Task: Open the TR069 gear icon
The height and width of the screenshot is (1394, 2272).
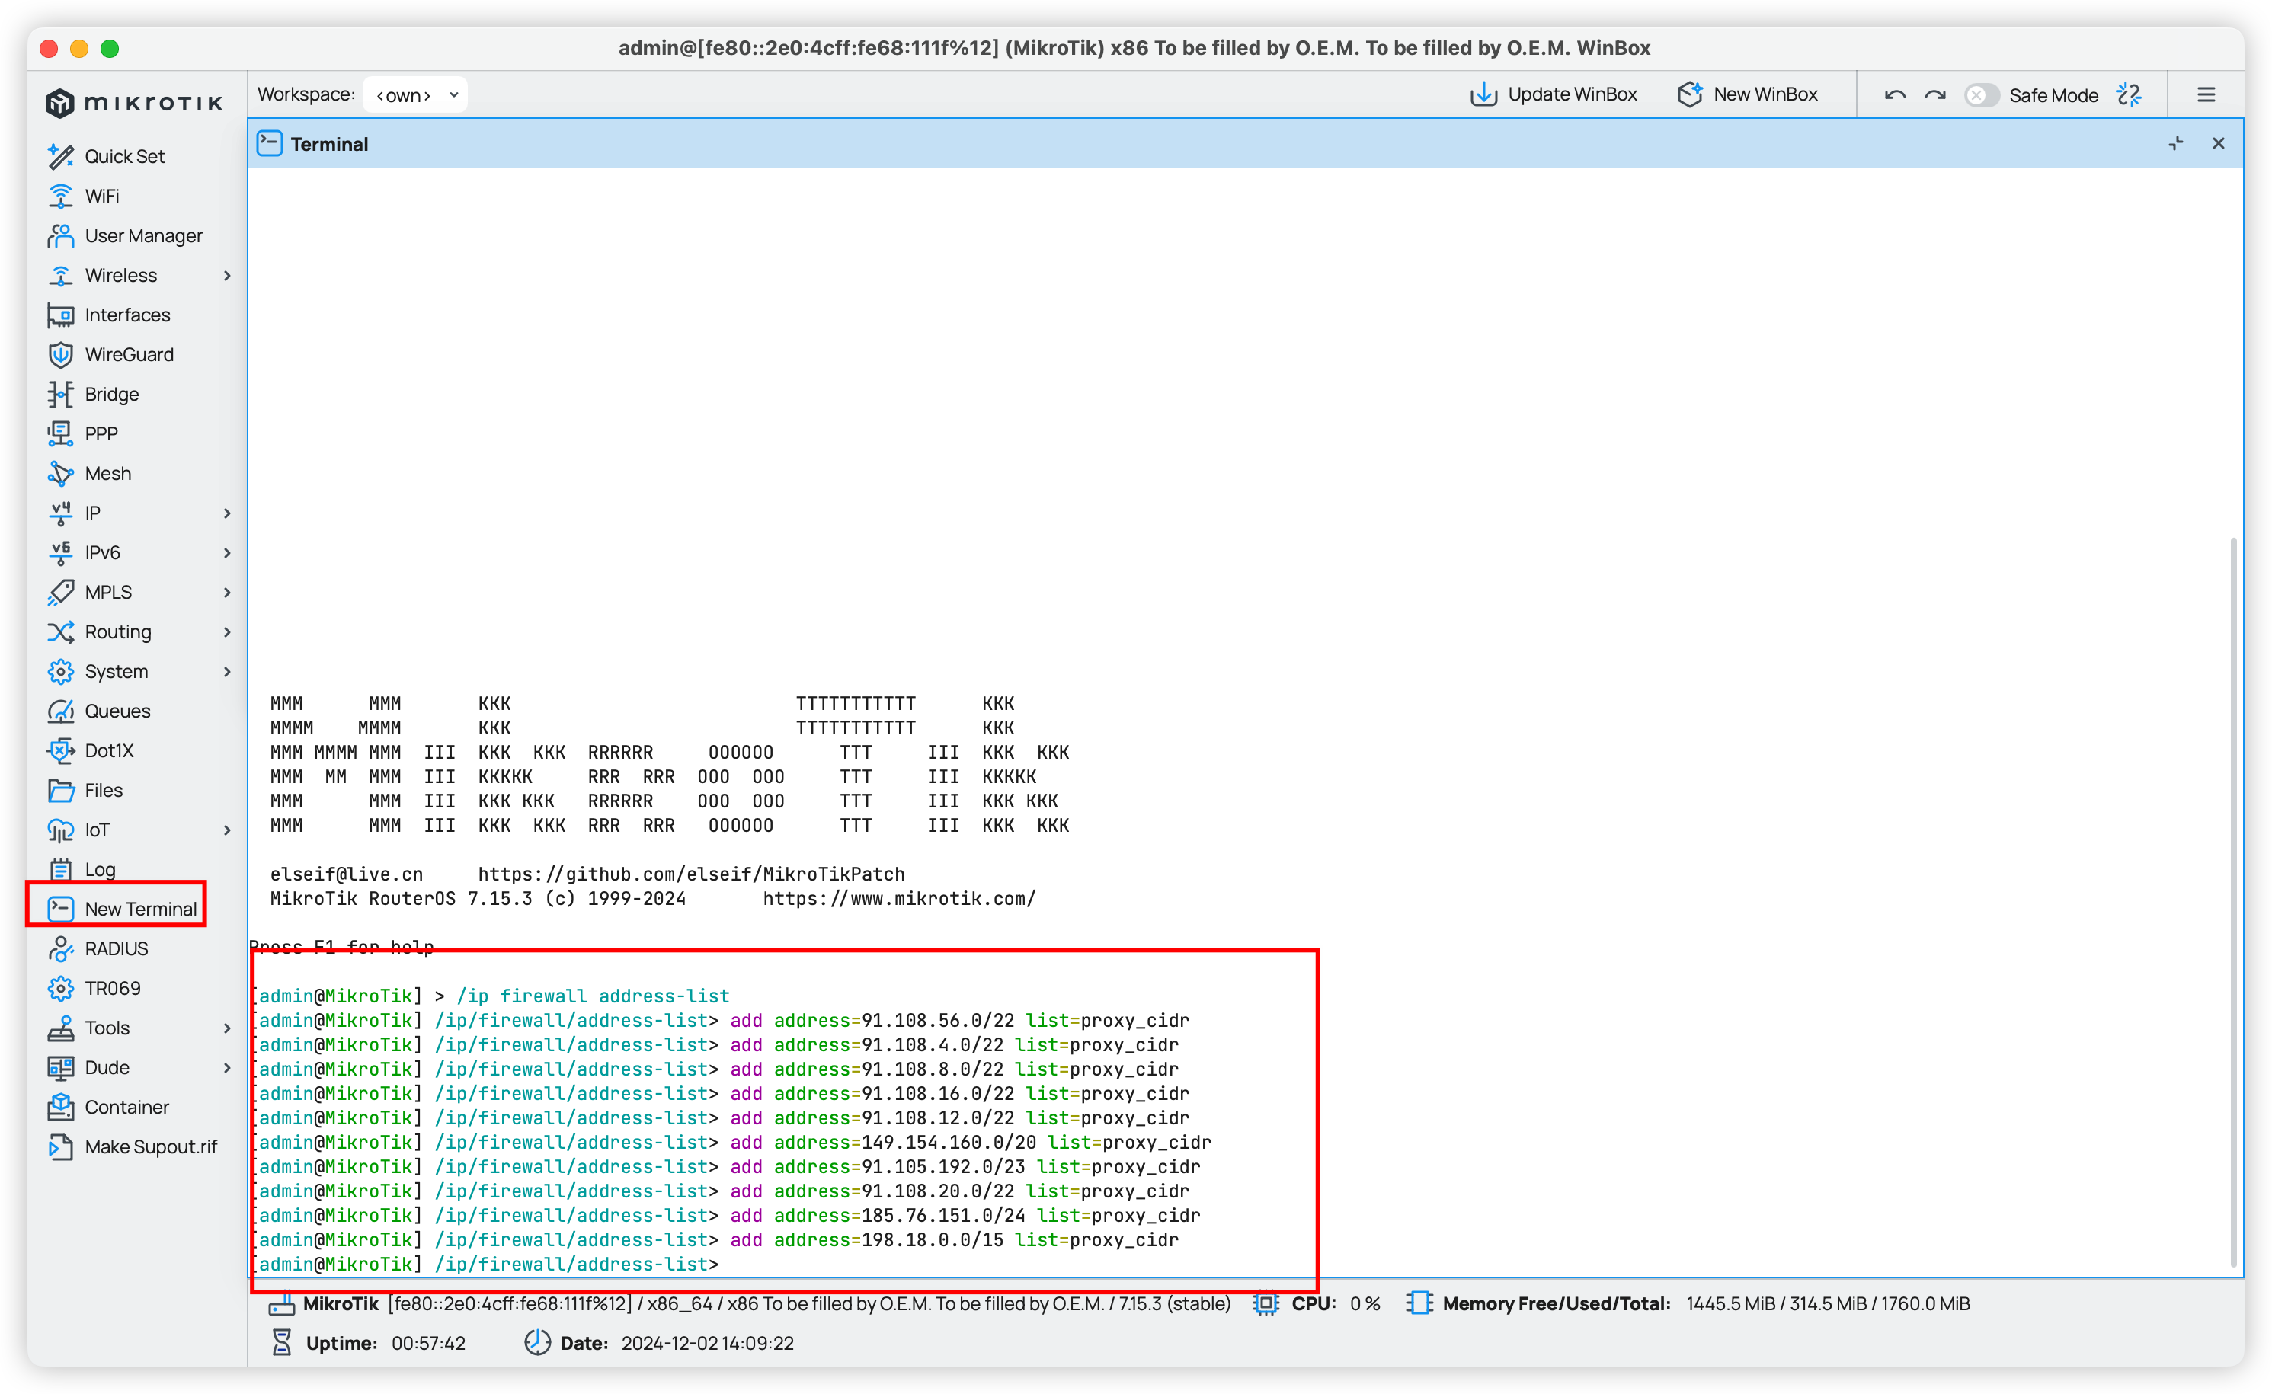Action: pos(61,990)
